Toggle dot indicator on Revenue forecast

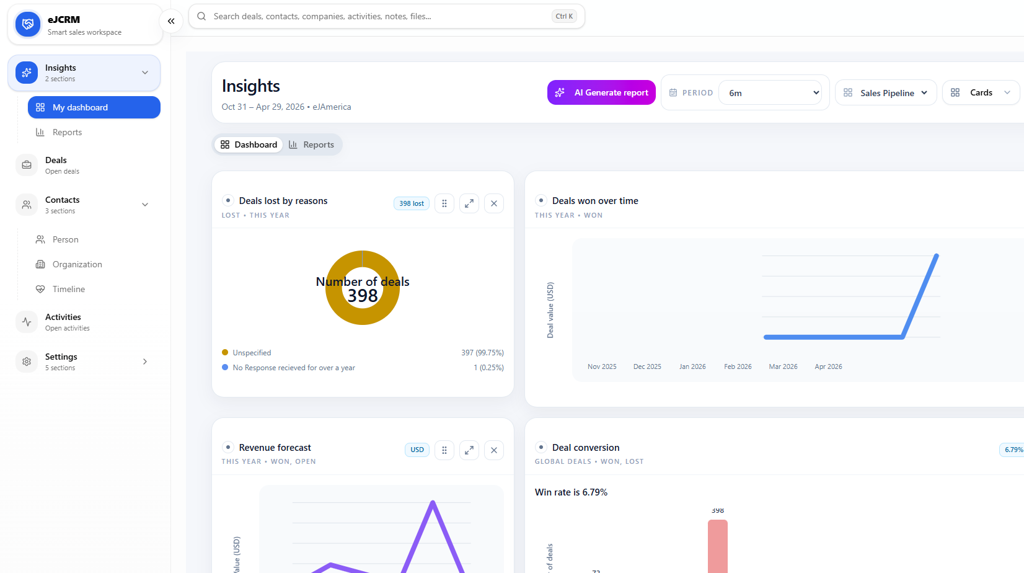click(x=228, y=447)
